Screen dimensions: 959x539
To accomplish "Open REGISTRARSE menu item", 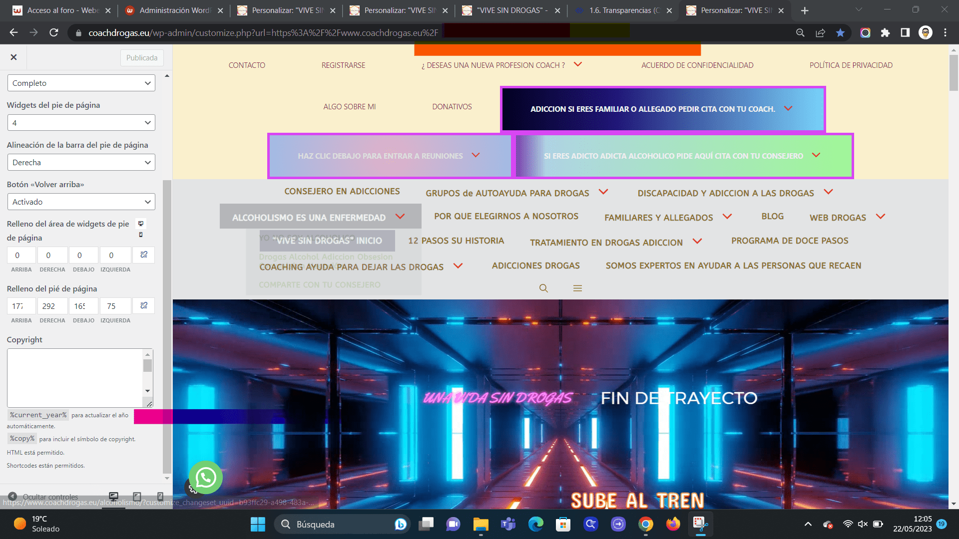I will pos(343,65).
